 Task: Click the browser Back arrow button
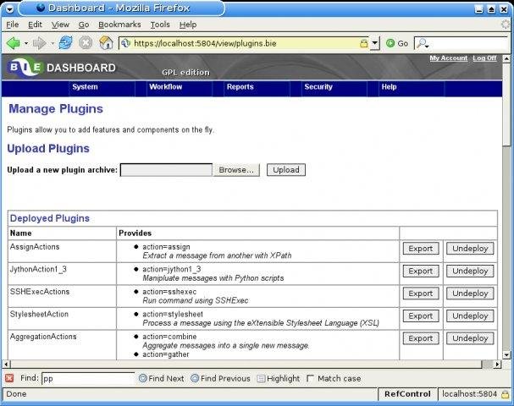tap(13, 42)
